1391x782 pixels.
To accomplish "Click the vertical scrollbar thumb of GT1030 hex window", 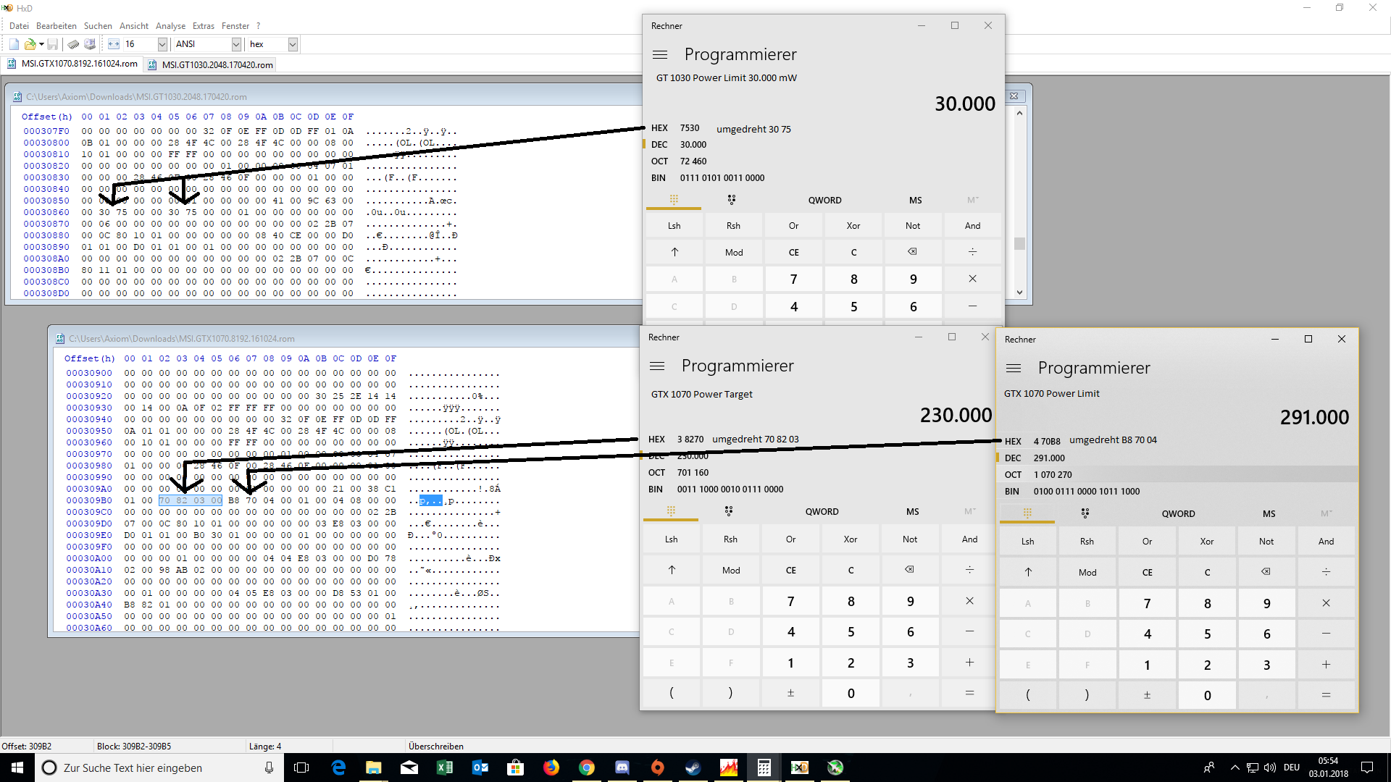I will point(1019,243).
